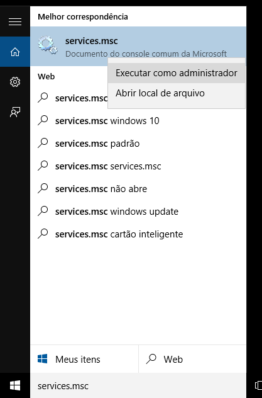Choose Executar como administrador
This screenshot has height=398, width=262.
click(x=177, y=73)
